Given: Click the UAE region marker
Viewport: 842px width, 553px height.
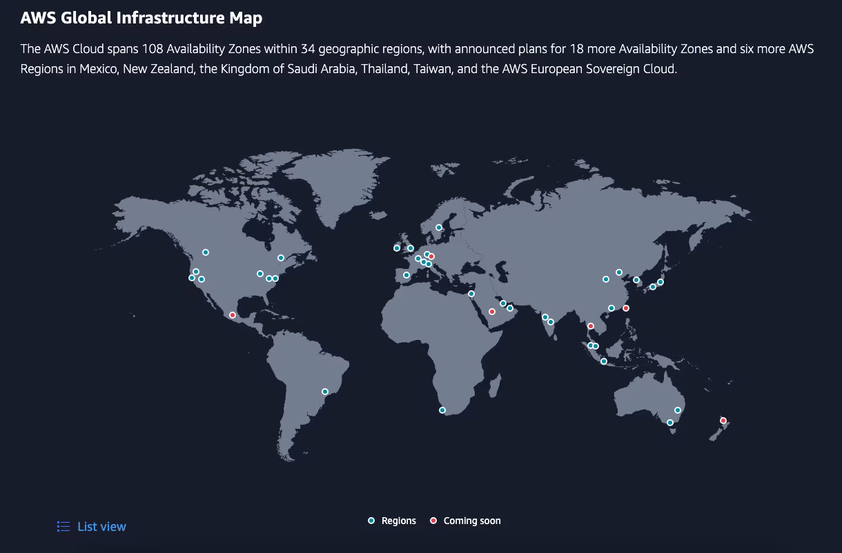Looking at the screenshot, I should (510, 308).
